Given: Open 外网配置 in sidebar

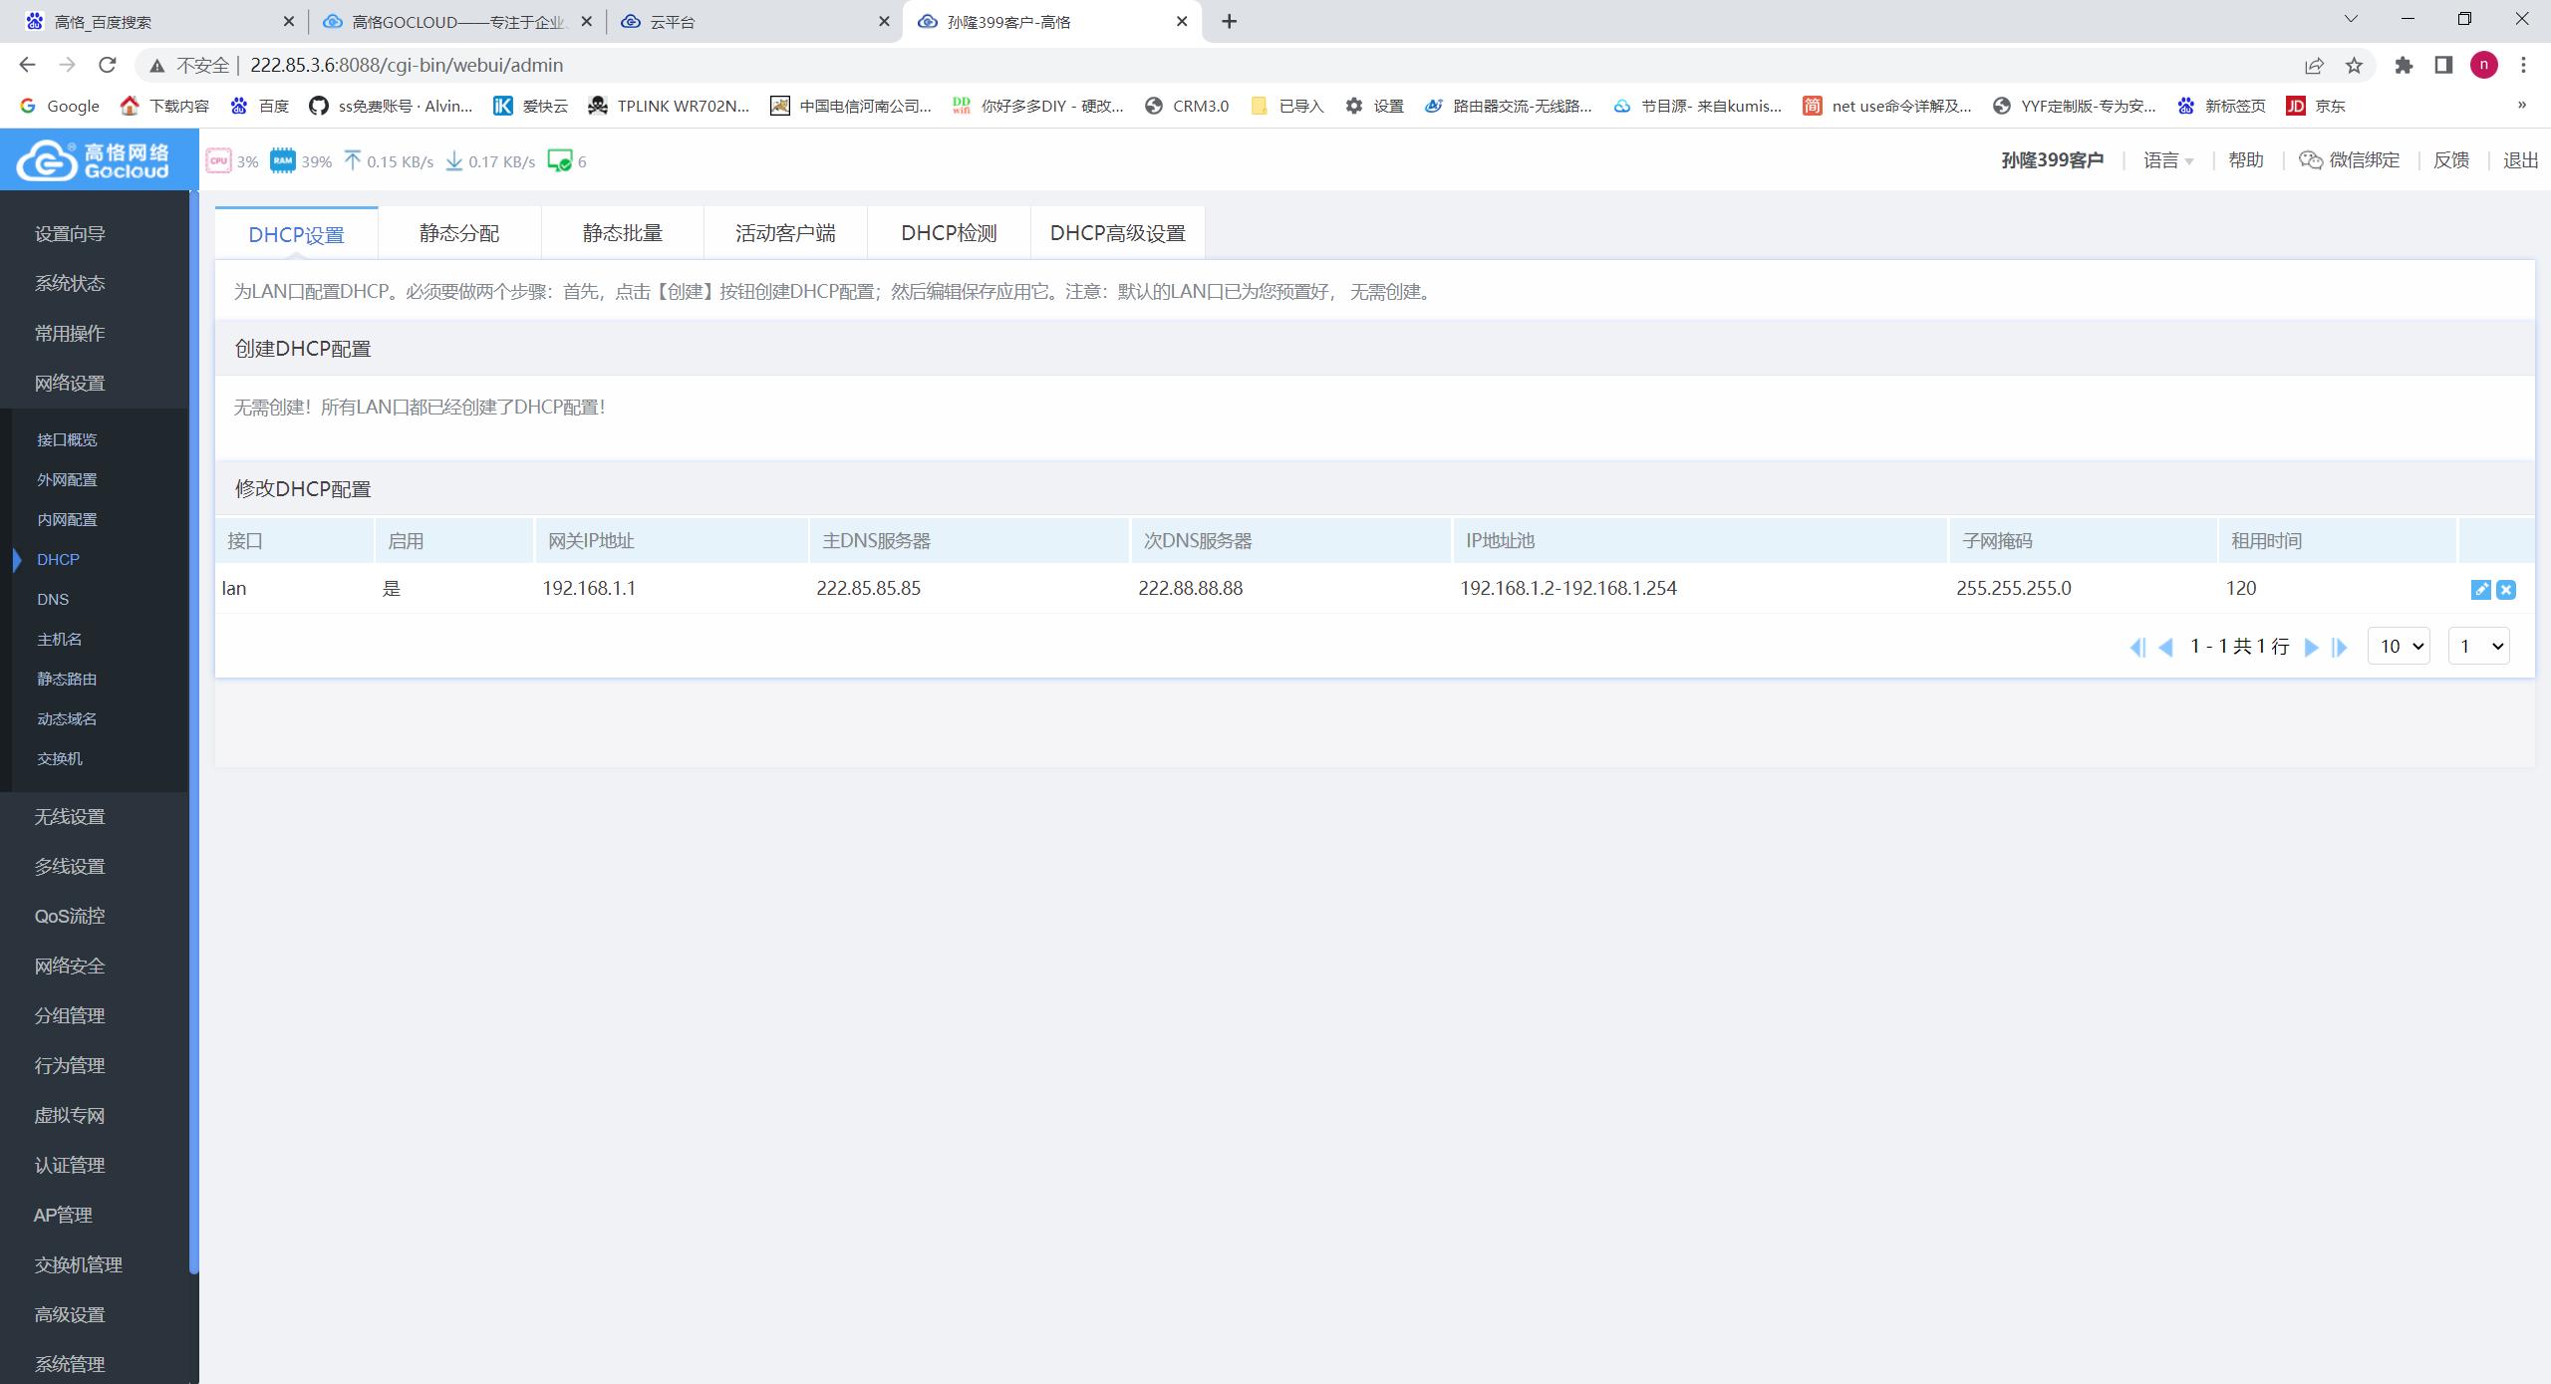Looking at the screenshot, I should tap(67, 479).
